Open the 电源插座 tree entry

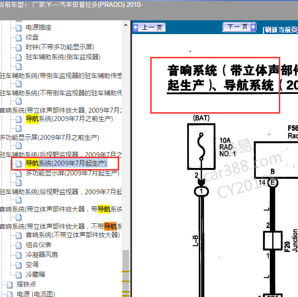point(39,28)
